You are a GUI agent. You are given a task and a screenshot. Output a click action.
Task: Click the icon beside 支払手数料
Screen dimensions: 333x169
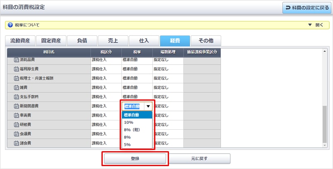click(17, 97)
